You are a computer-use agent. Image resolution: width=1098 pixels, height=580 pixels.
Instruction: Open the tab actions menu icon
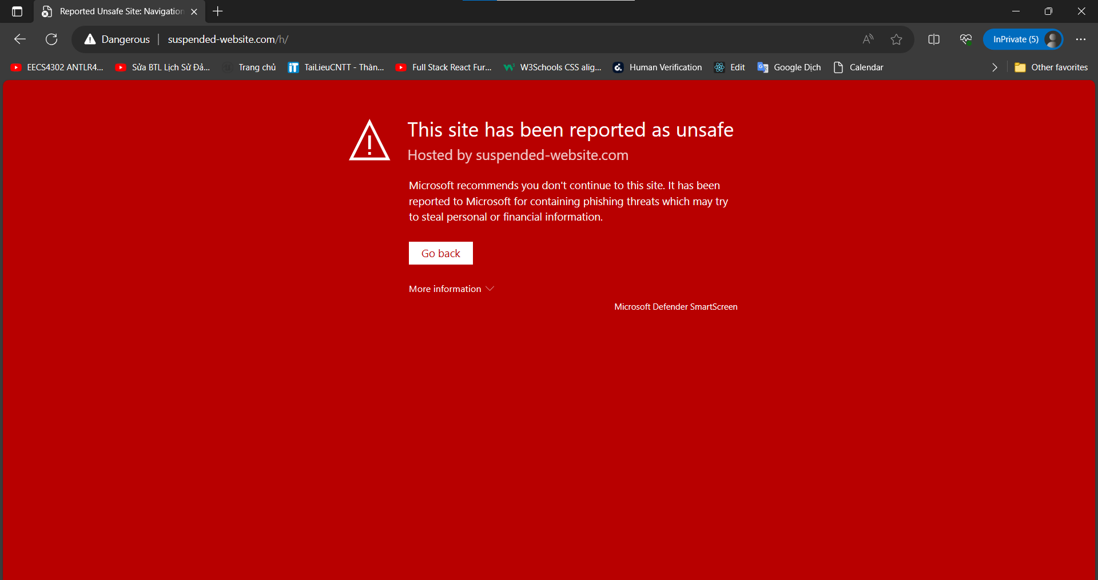coord(17,11)
